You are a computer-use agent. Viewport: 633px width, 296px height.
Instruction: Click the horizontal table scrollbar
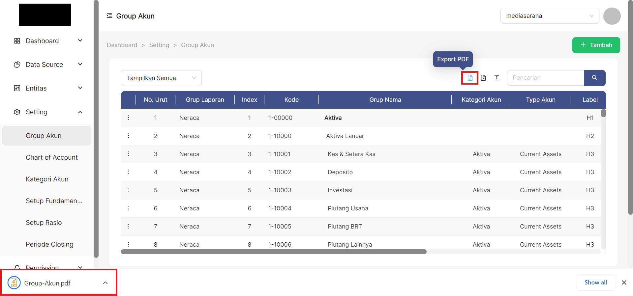[274, 252]
